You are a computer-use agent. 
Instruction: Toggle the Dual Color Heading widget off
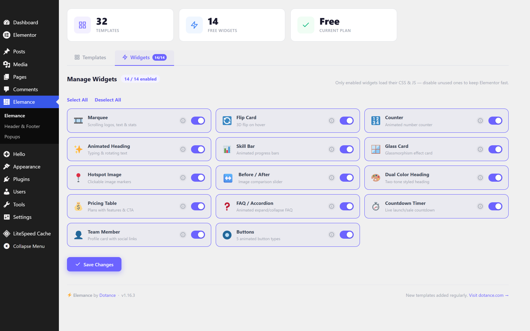coord(495,178)
